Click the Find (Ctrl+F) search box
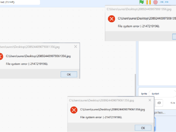Image resolution: width=176 pixels, height=132 pixels. point(19,2)
